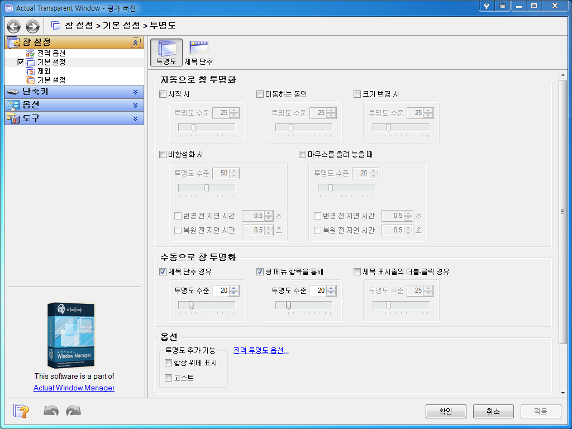Click the 옵션 section icon

(13, 106)
